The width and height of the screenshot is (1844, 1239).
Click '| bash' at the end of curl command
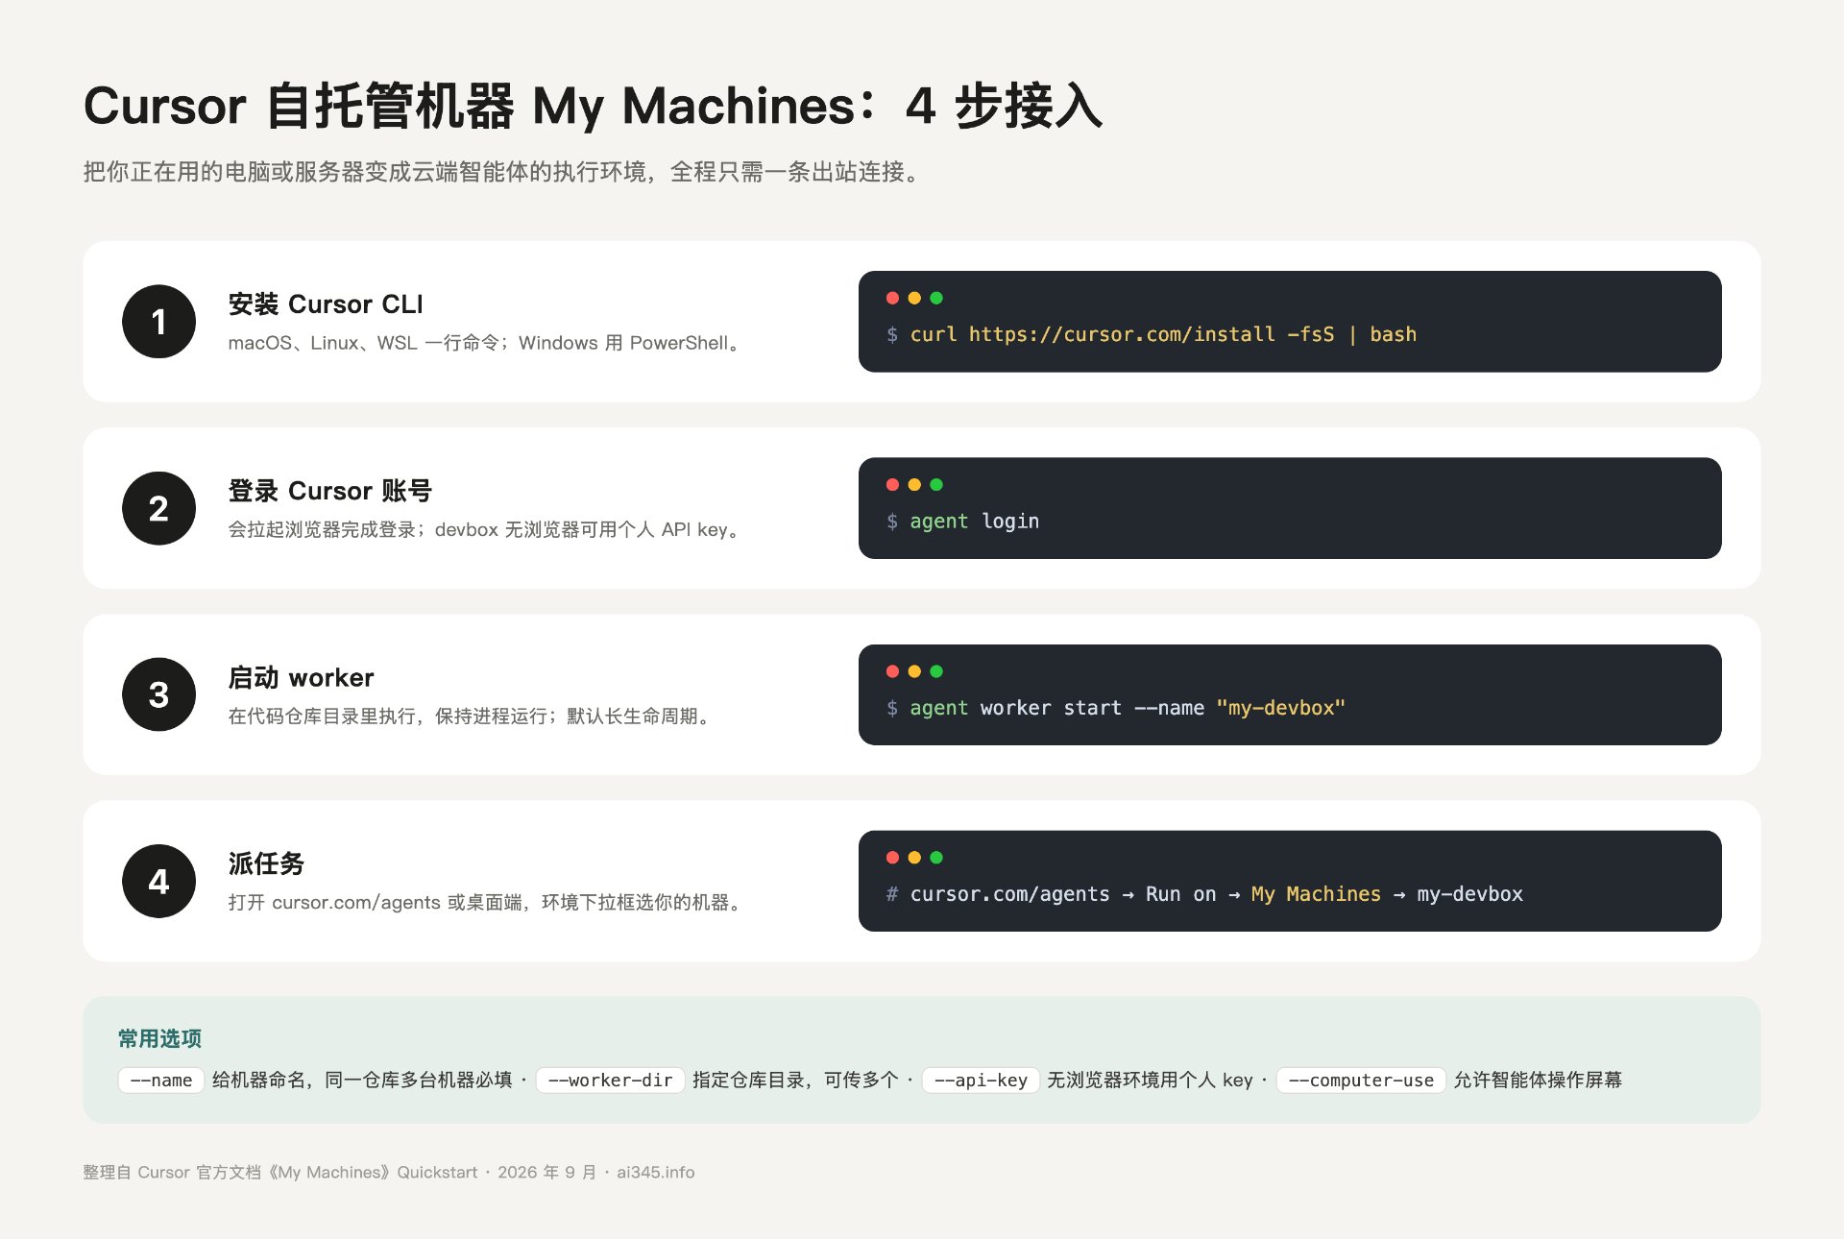[x=1382, y=334]
